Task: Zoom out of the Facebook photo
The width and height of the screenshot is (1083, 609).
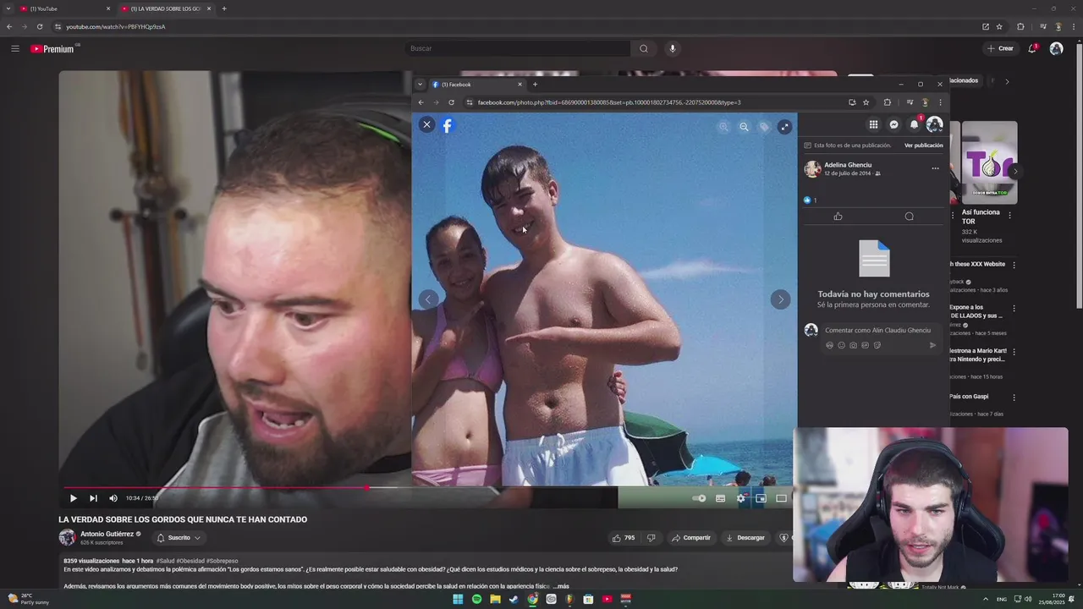Action: (x=744, y=127)
